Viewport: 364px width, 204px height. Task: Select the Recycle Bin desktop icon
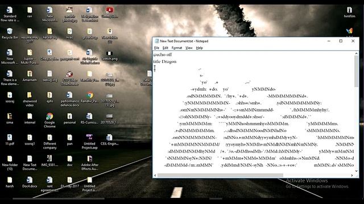tap(10, 33)
